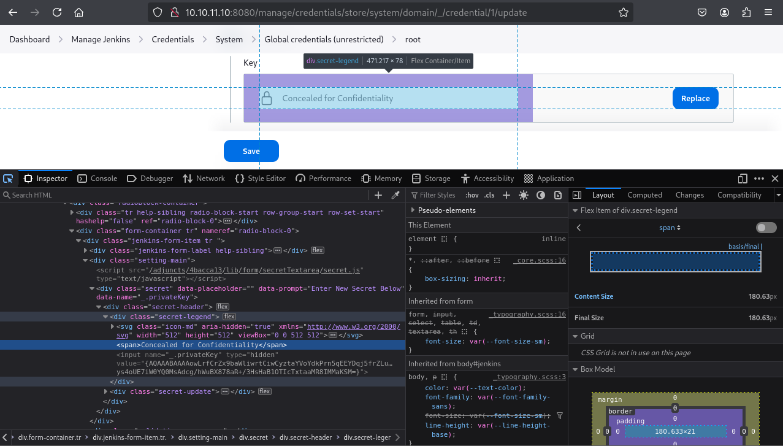This screenshot has width=783, height=446.
Task: Toggle flex overlay highlight switch
Action: coord(766,228)
